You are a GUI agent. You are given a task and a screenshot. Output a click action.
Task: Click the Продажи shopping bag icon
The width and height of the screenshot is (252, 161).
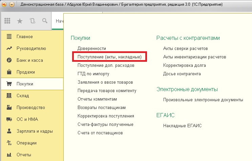coord(9,72)
